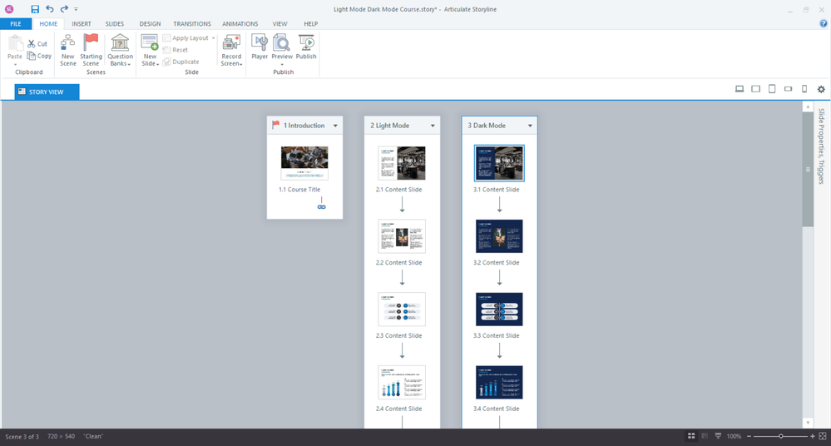Open the HELP ribbon tab
Viewport: 831px width, 446px height.
pyautogui.click(x=310, y=24)
